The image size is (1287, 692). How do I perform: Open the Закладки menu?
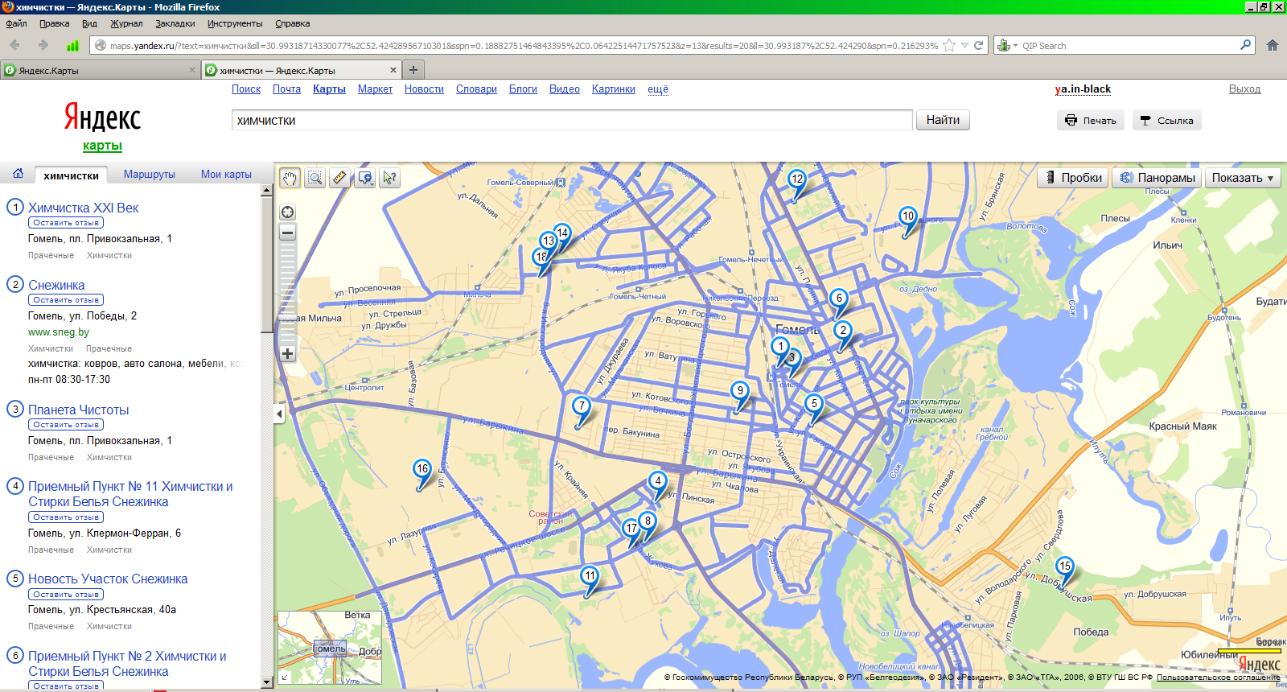(x=175, y=23)
